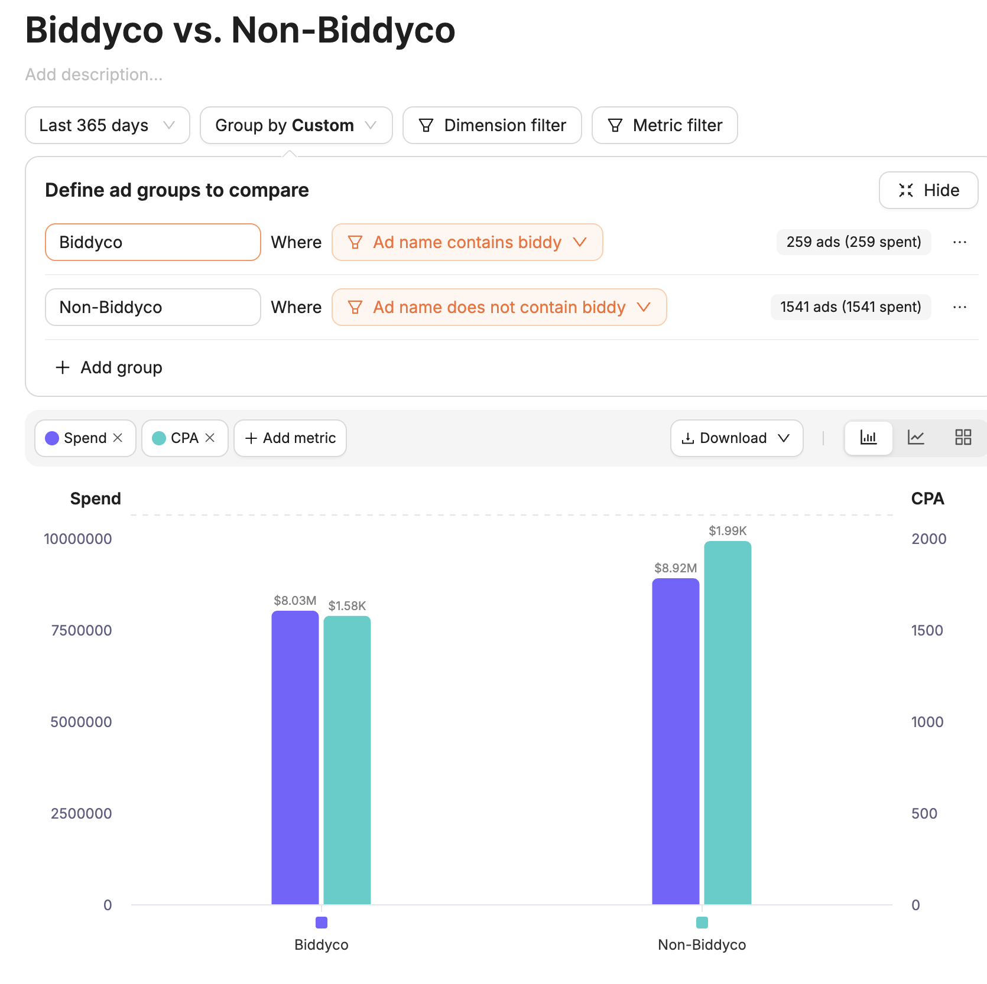Hide the ad groups definition panel
The height and width of the screenshot is (984, 987).
(928, 190)
